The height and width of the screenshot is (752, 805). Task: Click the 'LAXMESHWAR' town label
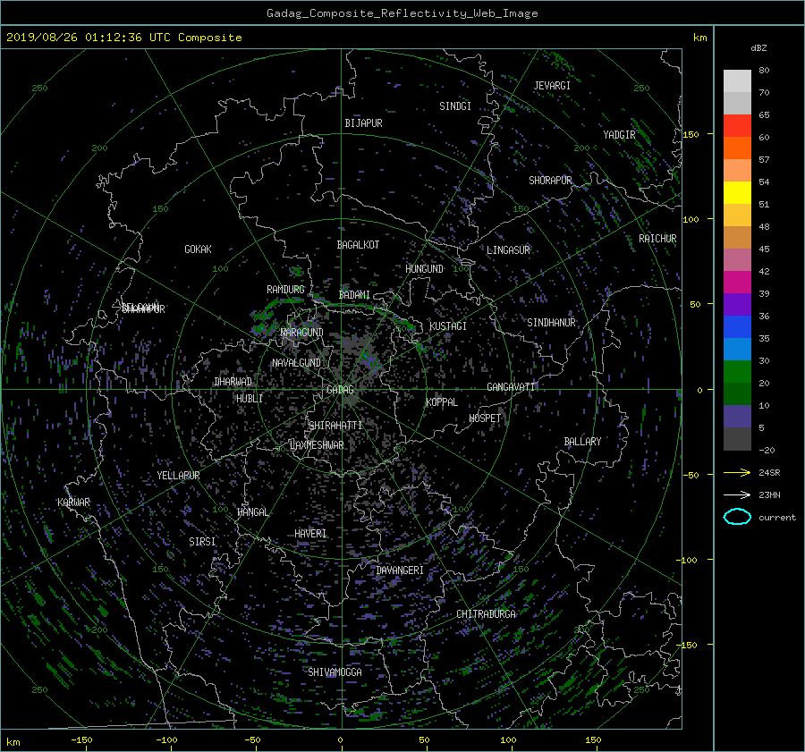(x=317, y=445)
